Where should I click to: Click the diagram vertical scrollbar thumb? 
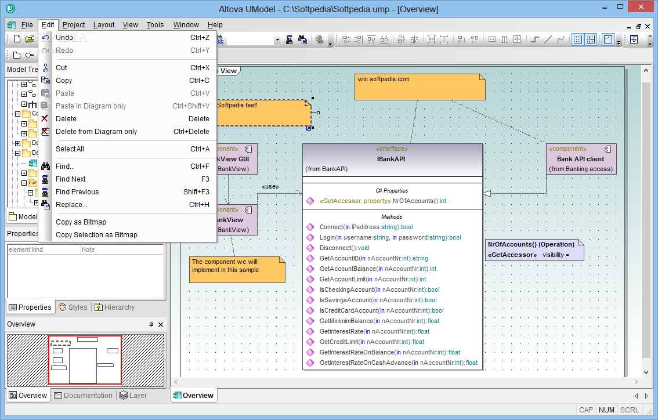pos(646,220)
